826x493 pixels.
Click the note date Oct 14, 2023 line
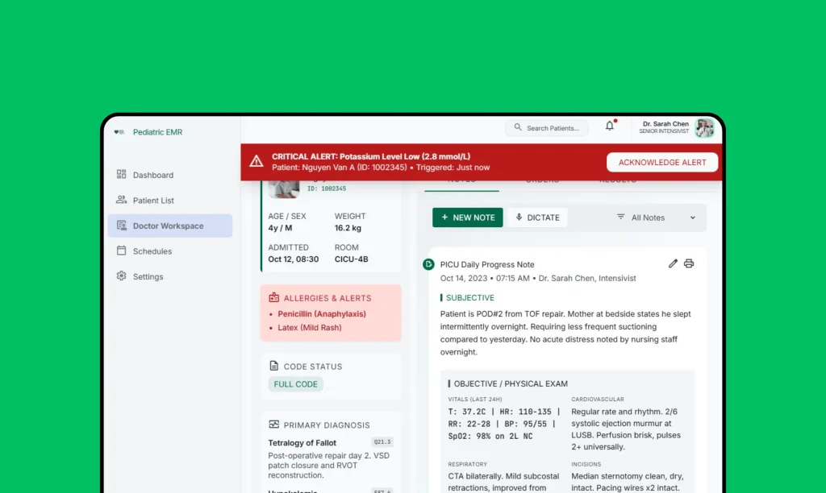tap(538, 279)
